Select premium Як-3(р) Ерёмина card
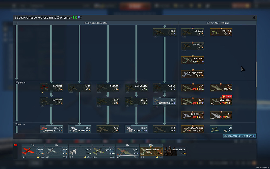Viewport: 270px width, 169px height. pyautogui.click(x=193, y=74)
